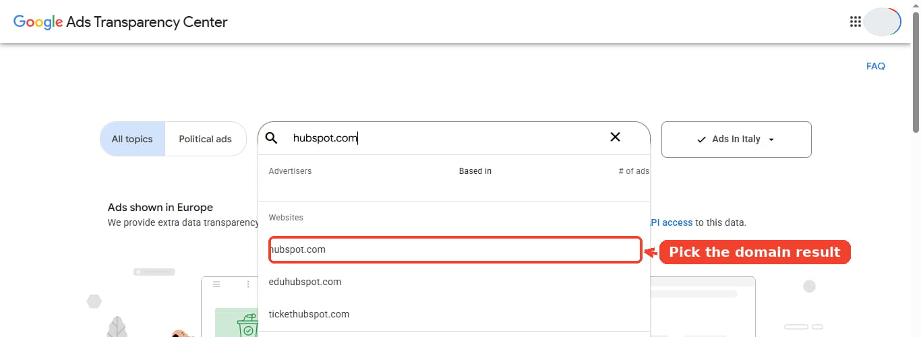Click the search magnifier icon
Screen dimensions: 921x337
pyautogui.click(x=271, y=137)
